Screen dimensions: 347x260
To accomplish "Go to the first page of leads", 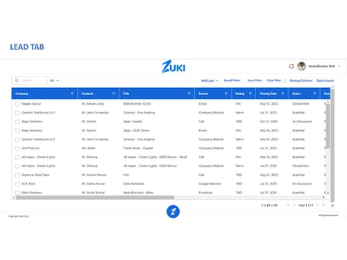I will [288, 205].
